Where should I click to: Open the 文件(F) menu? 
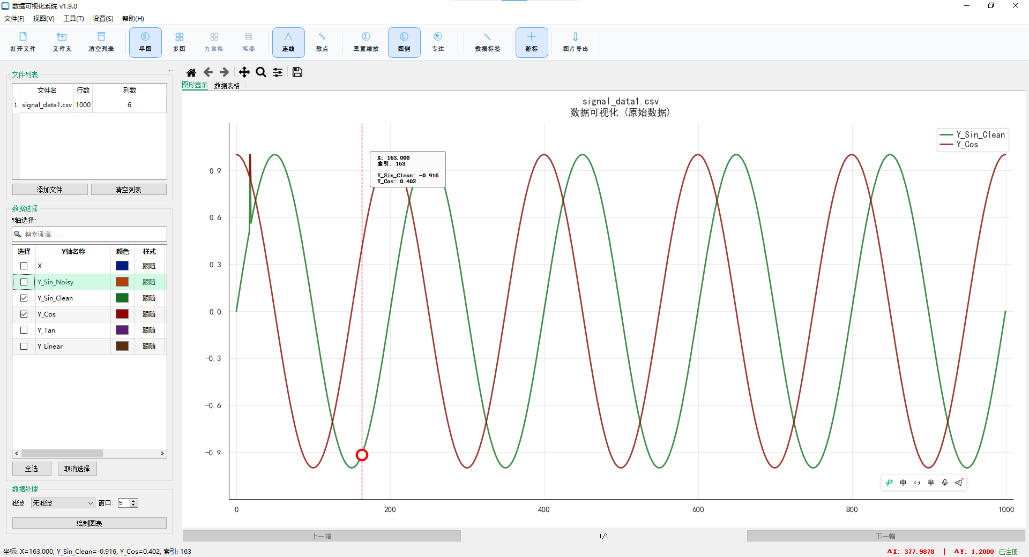(x=14, y=19)
